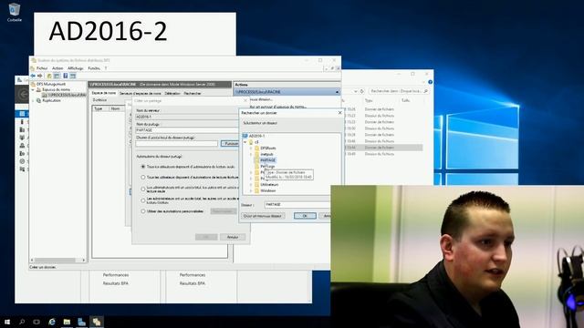Screen dimensions: 584x328
Task: Expand the Réplication tree node
Action: pyautogui.click(x=33, y=100)
